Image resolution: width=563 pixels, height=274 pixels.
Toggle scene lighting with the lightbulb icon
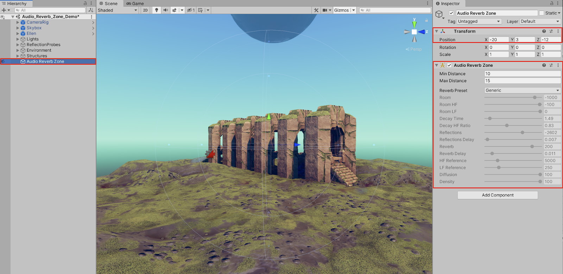tap(157, 10)
